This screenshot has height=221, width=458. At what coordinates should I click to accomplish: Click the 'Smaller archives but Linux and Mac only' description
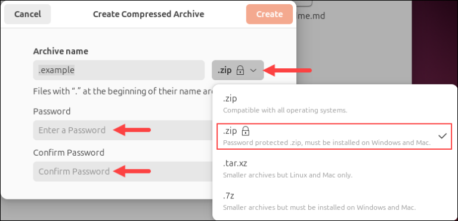[x=287, y=175]
